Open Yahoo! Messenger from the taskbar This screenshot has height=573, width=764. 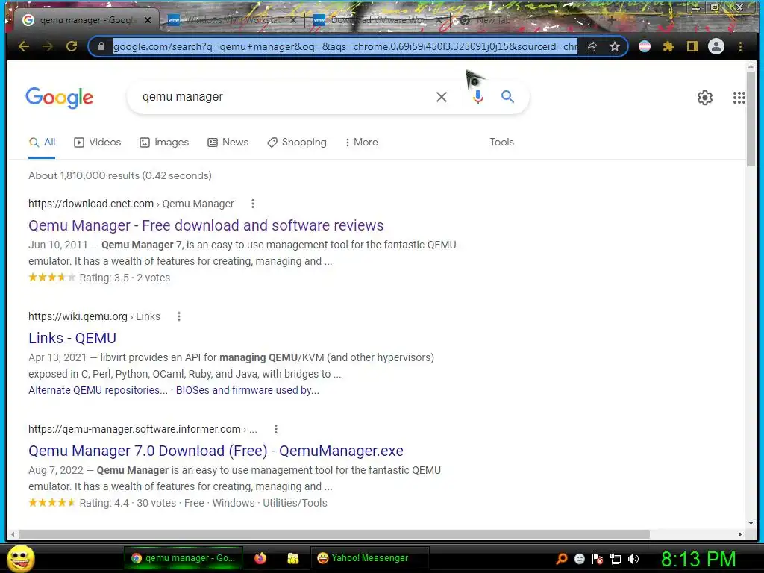(369, 558)
